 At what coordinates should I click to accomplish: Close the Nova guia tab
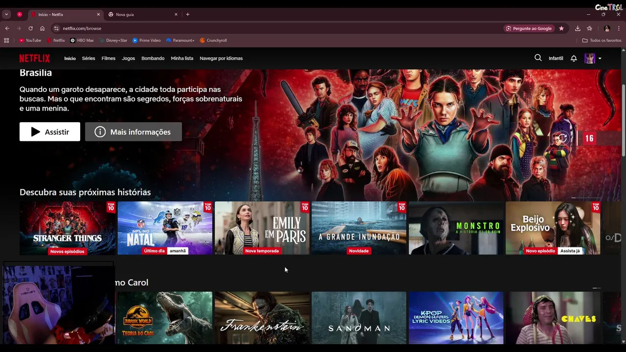(176, 14)
